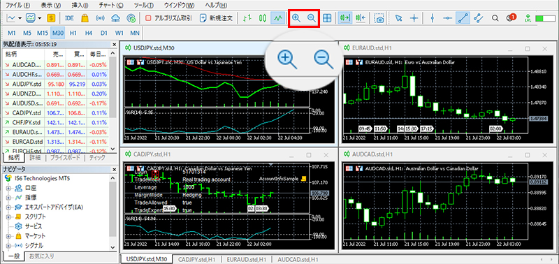Switch to EURAUD.std,H1 bottom chart tab

click(247, 259)
